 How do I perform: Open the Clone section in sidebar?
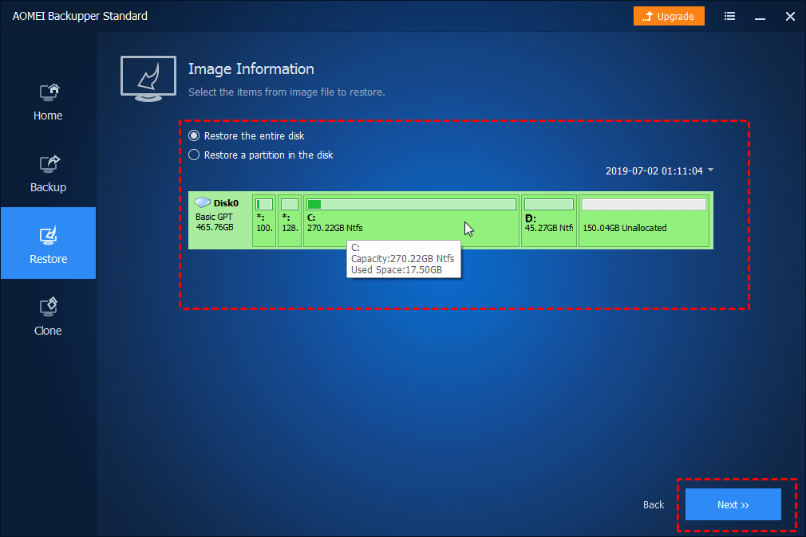tap(48, 317)
